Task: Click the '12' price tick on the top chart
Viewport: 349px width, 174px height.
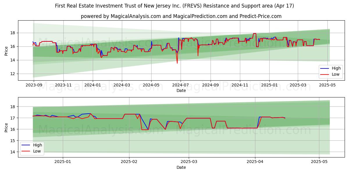Action: coord(13,74)
